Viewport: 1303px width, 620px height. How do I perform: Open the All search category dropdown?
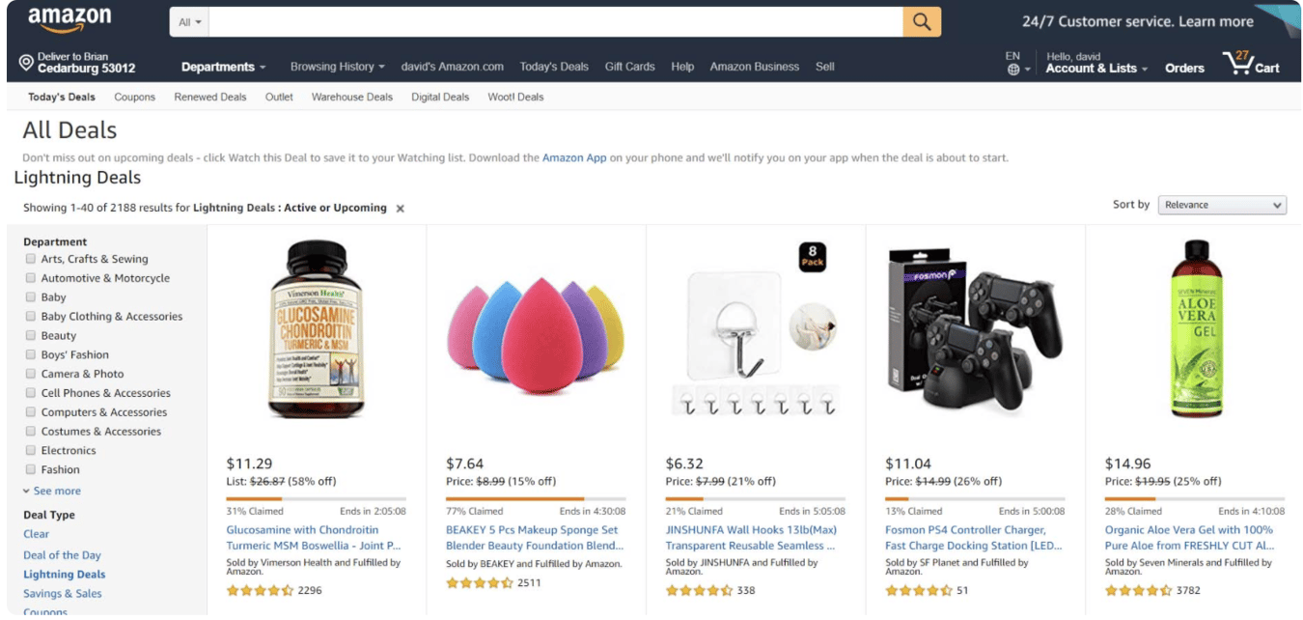click(187, 20)
